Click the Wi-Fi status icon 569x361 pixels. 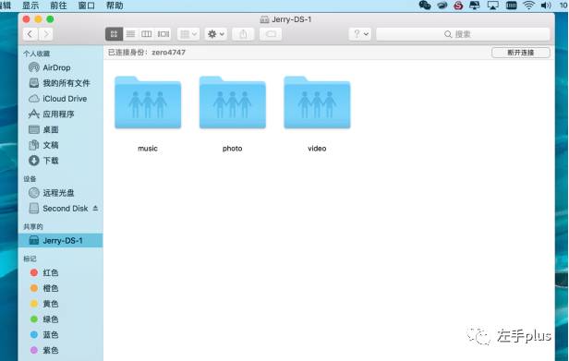pos(528,6)
